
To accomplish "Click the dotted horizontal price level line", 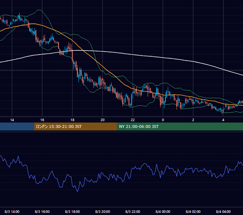I will (121, 70).
